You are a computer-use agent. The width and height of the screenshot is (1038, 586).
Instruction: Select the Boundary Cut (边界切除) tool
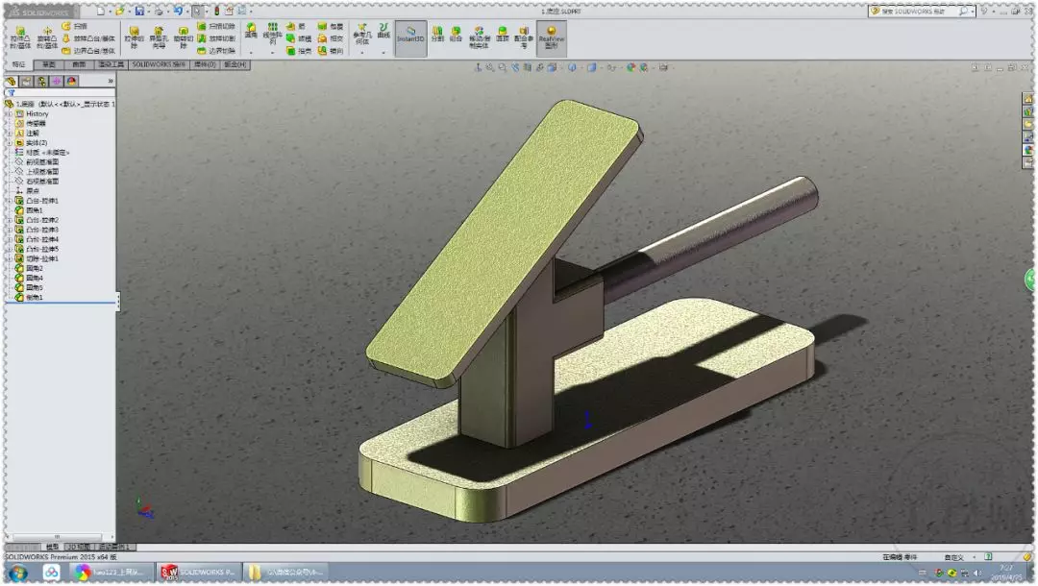216,50
